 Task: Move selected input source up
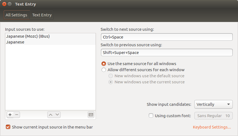51,115
